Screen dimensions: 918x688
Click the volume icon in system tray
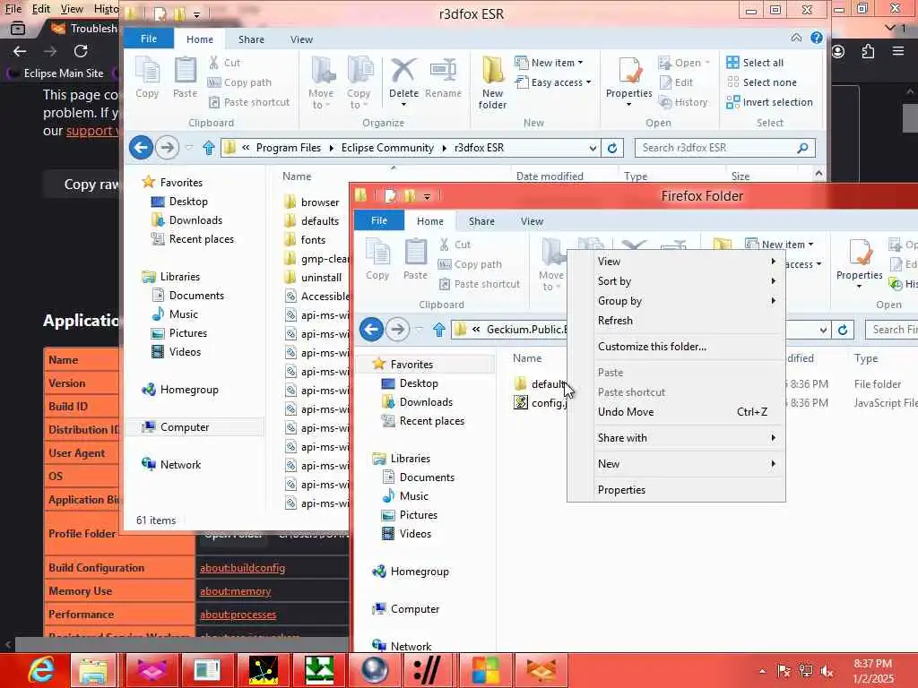(x=827, y=671)
